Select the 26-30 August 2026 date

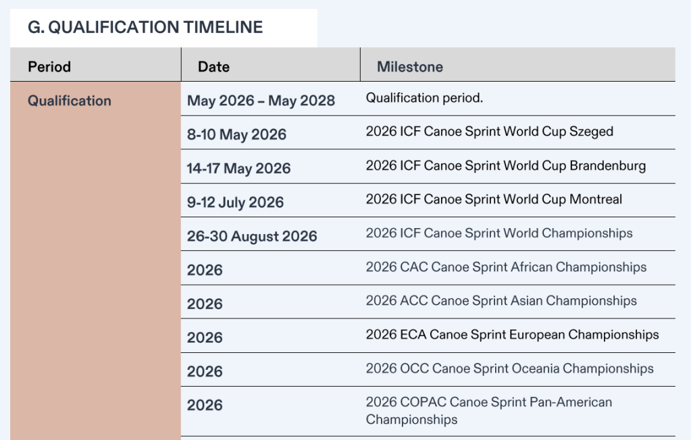(252, 236)
